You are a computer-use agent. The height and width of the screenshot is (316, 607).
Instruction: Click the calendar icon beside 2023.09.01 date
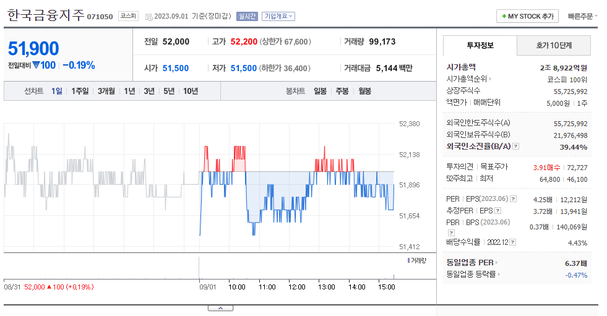[x=149, y=17]
